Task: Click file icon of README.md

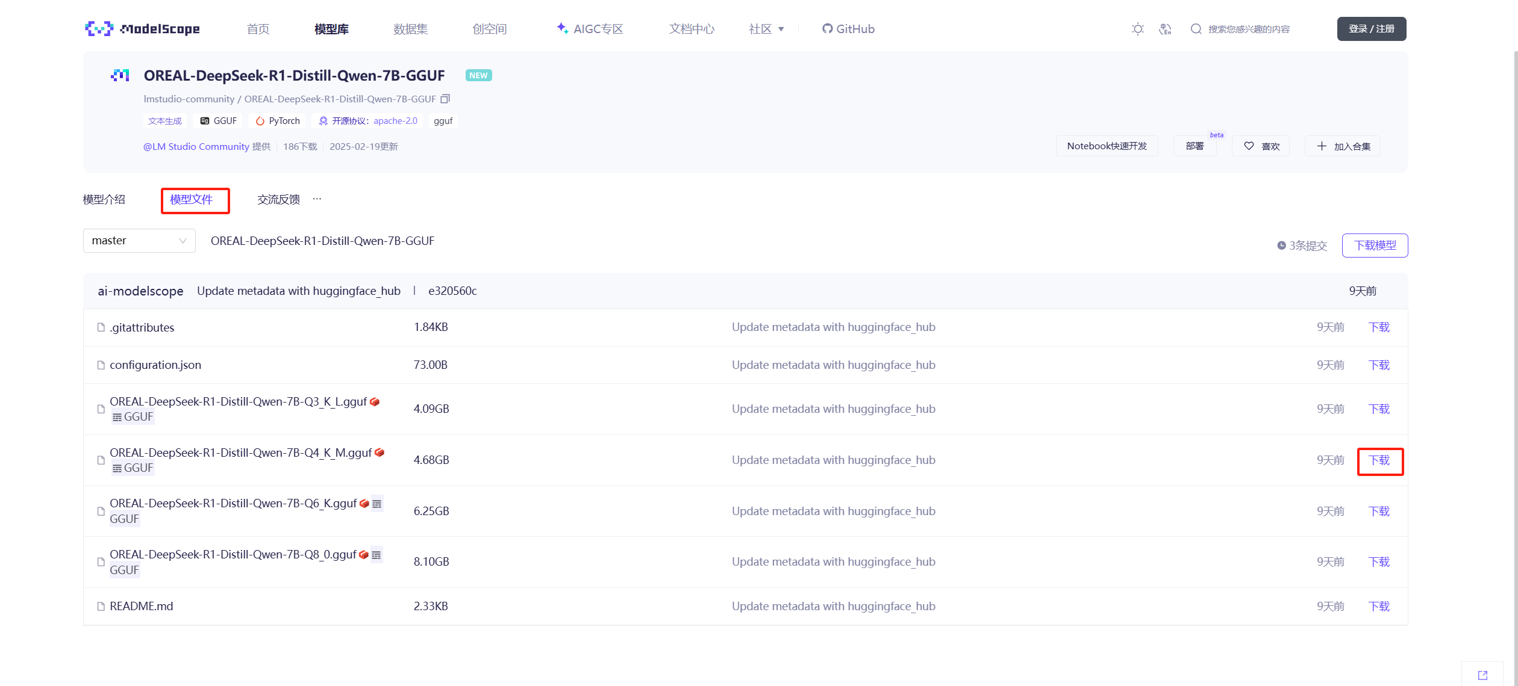Action: tap(101, 607)
